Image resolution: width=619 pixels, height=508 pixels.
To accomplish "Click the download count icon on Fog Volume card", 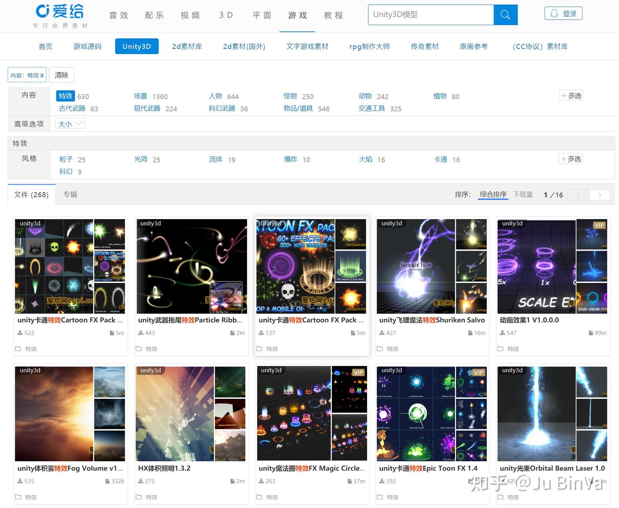I will [20, 481].
